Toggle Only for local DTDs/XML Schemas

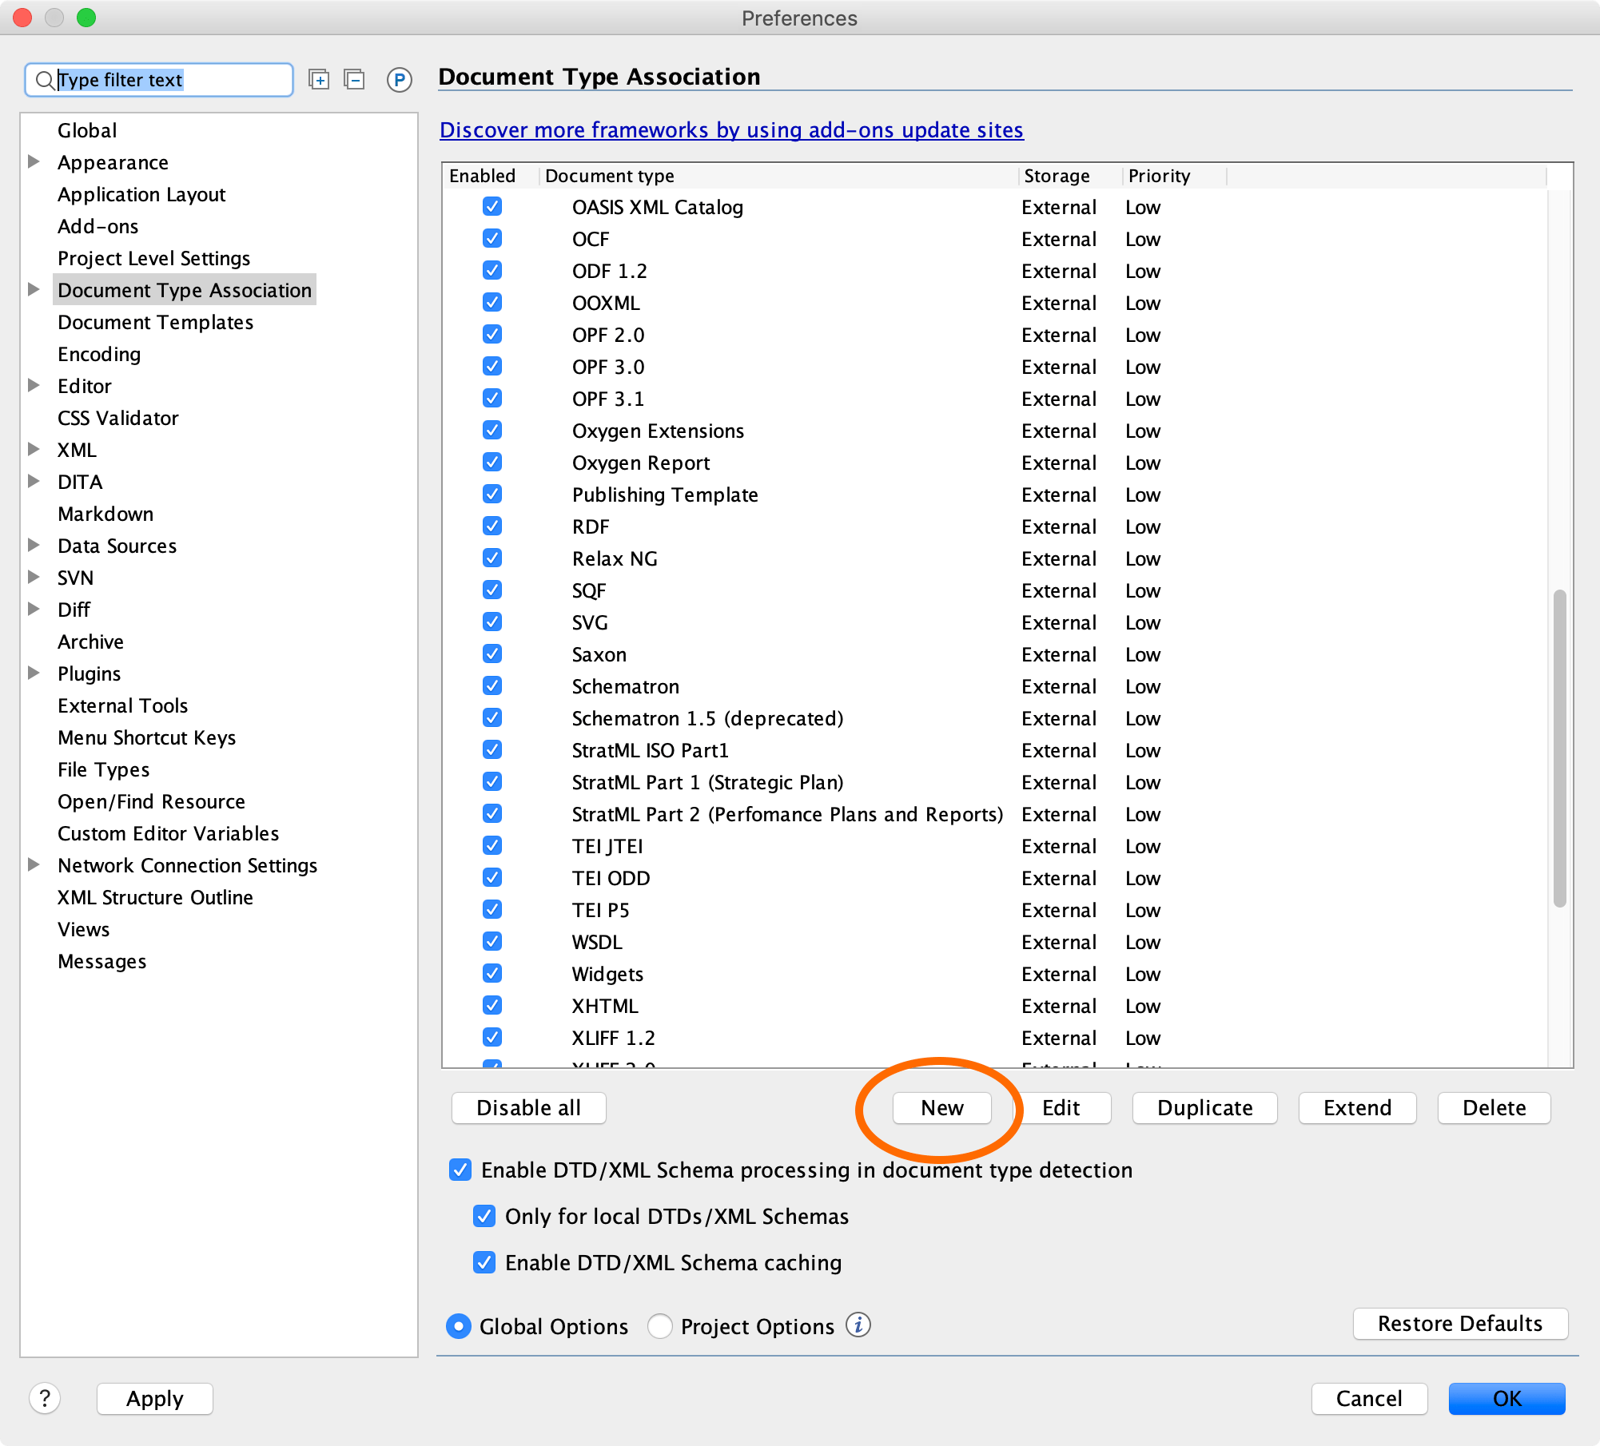[484, 1216]
